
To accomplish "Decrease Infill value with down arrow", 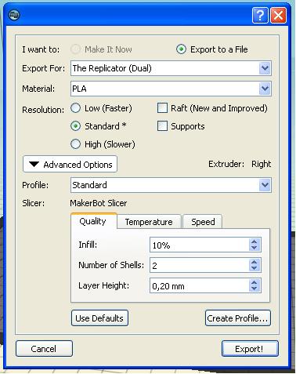I will 254,248.
